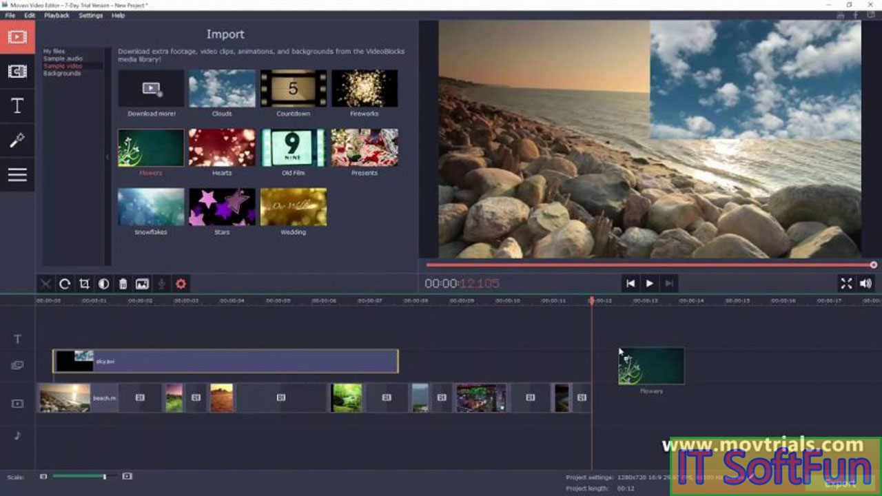Screen dimensions: 882x496
Task: Click the picture icon in the timeline toolbar
Action: pos(142,284)
